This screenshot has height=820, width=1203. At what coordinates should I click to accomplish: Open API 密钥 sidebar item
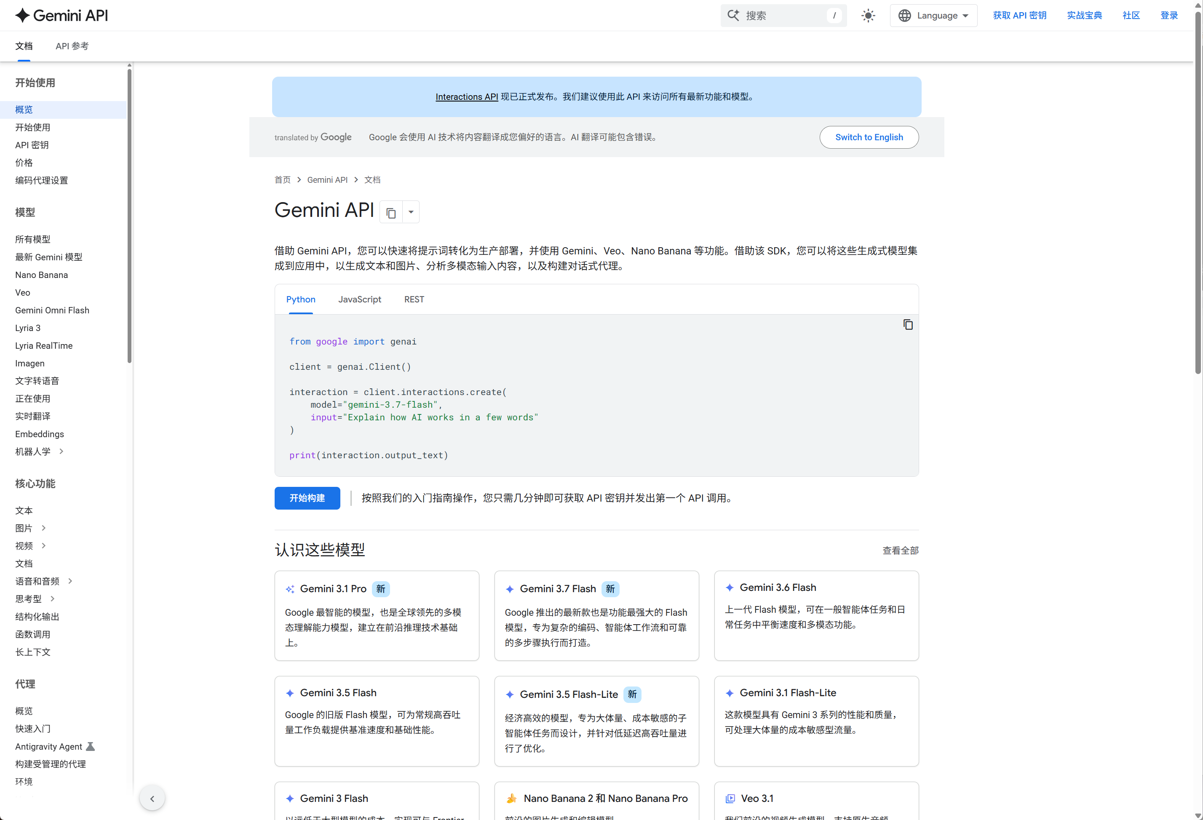coord(32,145)
